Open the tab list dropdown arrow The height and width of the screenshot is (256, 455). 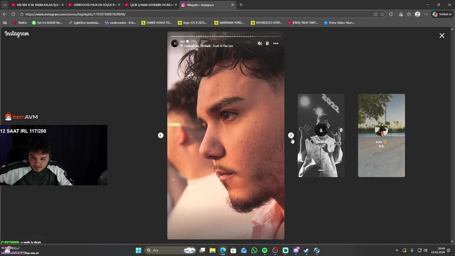coord(5,5)
